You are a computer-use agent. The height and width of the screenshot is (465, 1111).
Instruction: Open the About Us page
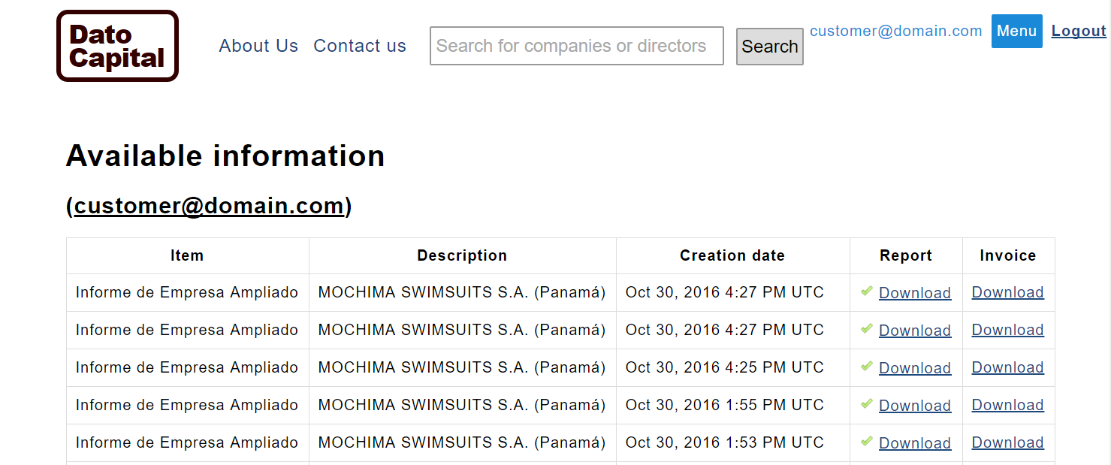[x=258, y=46]
